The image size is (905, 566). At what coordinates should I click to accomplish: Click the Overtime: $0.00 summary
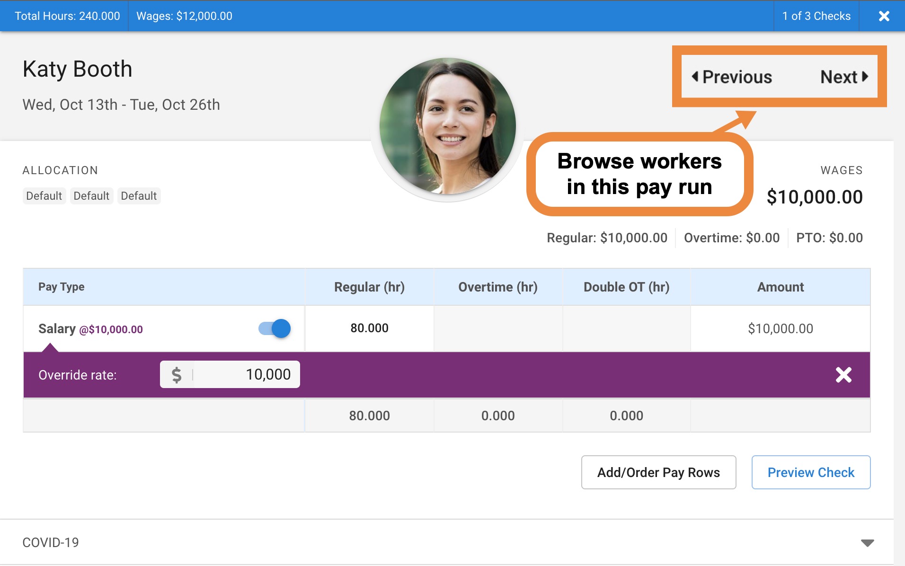(x=731, y=238)
